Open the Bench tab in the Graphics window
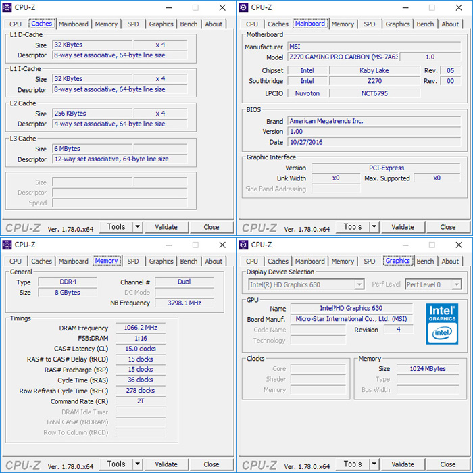This screenshot has width=473, height=473. pos(425,261)
